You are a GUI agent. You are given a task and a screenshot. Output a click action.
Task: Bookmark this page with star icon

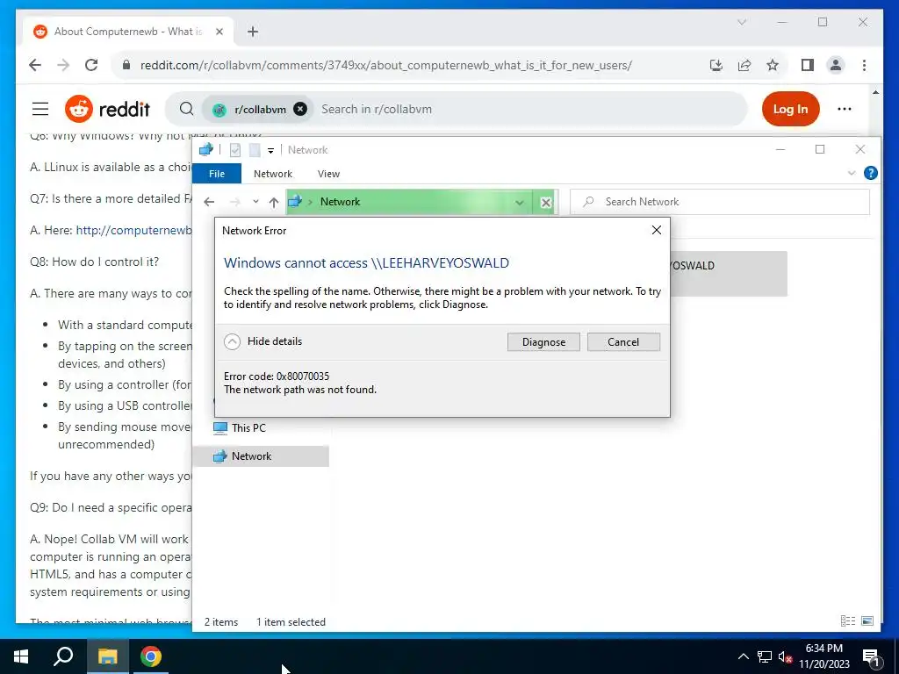(773, 65)
